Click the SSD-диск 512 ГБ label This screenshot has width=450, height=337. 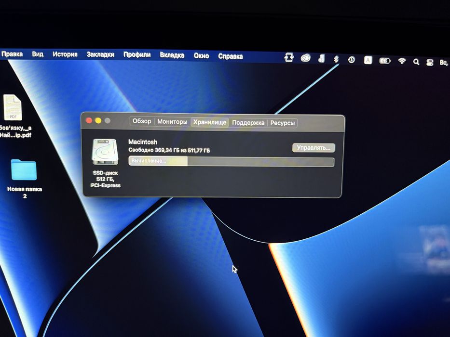[x=105, y=179]
